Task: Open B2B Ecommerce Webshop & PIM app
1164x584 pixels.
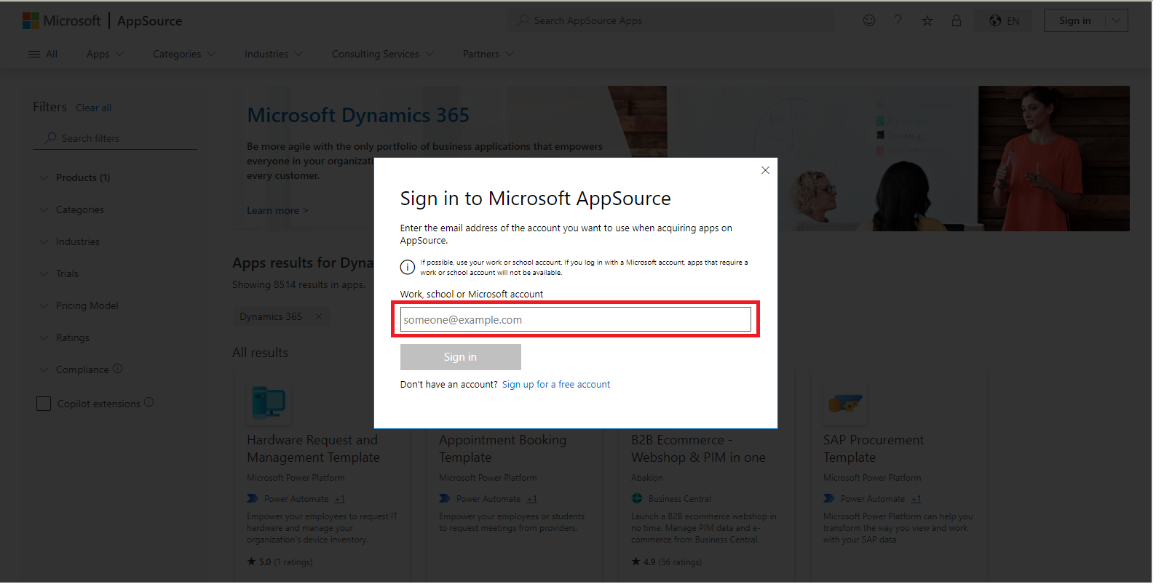Action: pos(698,449)
